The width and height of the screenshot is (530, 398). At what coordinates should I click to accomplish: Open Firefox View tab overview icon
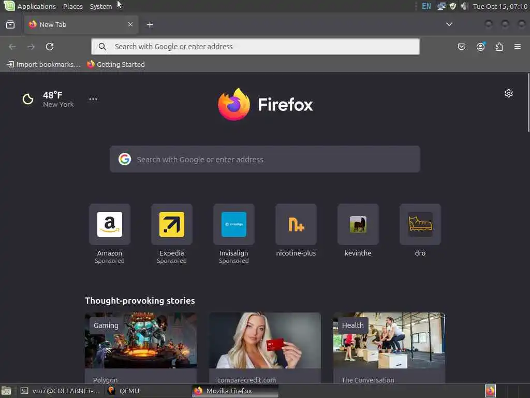pos(10,24)
